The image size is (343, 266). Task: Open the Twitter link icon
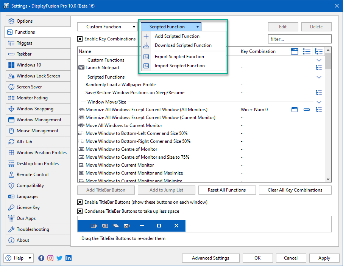coord(59,258)
